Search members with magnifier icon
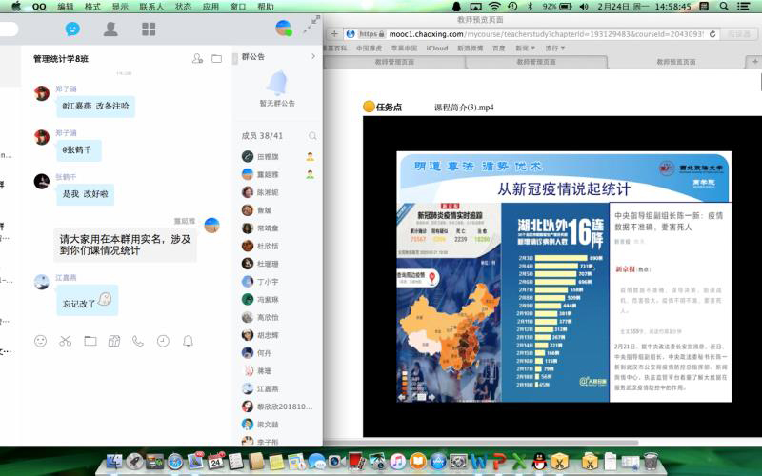Image resolution: width=762 pixels, height=476 pixels. [312, 136]
